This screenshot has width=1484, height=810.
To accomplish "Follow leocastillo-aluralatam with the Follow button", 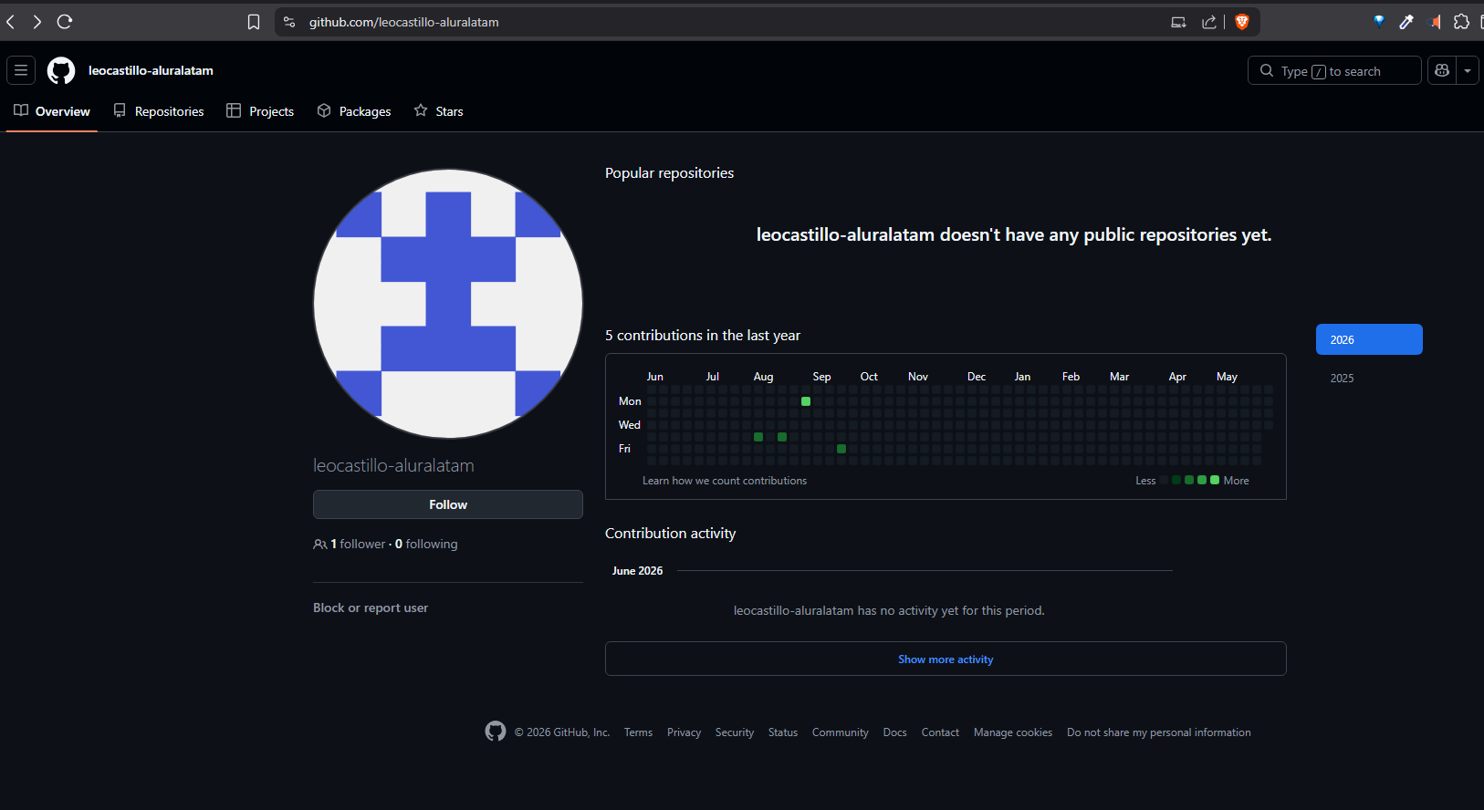I will click(448, 504).
